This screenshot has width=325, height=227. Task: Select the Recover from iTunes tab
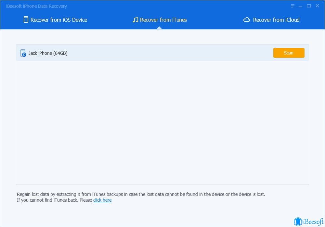pos(160,20)
